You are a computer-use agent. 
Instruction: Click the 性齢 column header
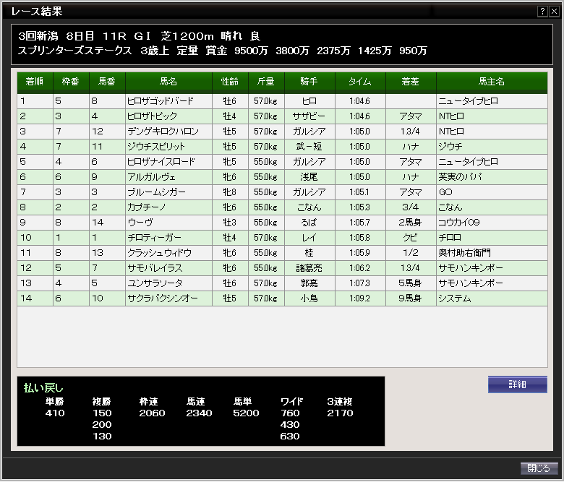(x=230, y=82)
